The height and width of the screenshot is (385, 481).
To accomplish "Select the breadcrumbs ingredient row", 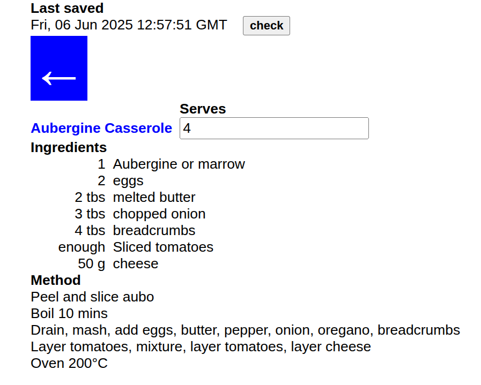I will click(154, 230).
